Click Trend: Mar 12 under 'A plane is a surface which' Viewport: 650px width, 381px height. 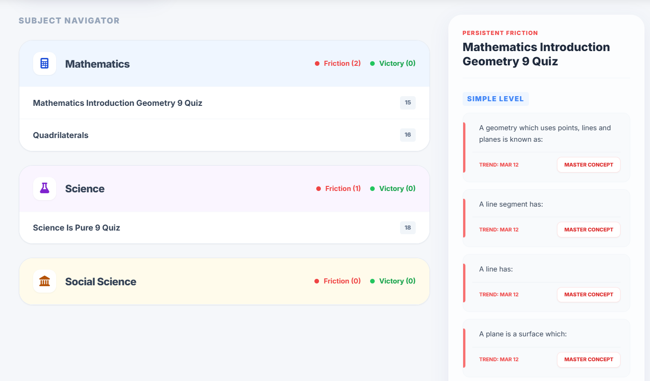[499, 359]
